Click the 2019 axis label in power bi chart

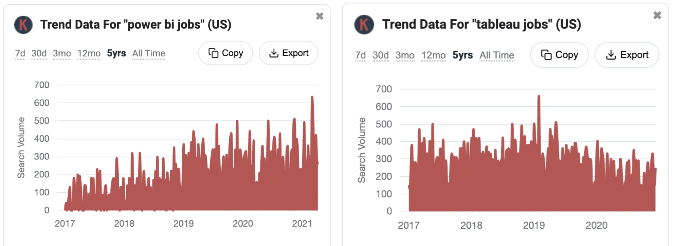click(x=183, y=224)
